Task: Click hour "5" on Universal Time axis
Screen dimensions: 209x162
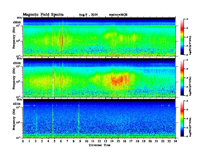Action: 55,141
